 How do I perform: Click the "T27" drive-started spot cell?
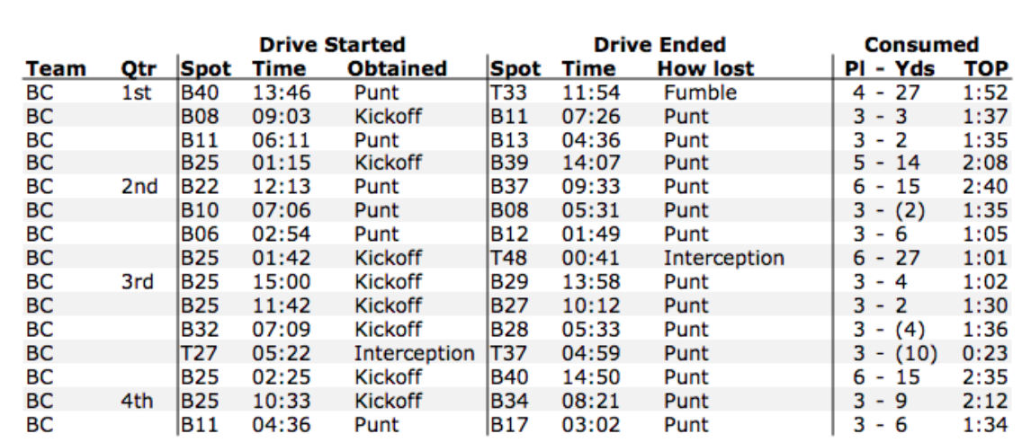tap(200, 353)
